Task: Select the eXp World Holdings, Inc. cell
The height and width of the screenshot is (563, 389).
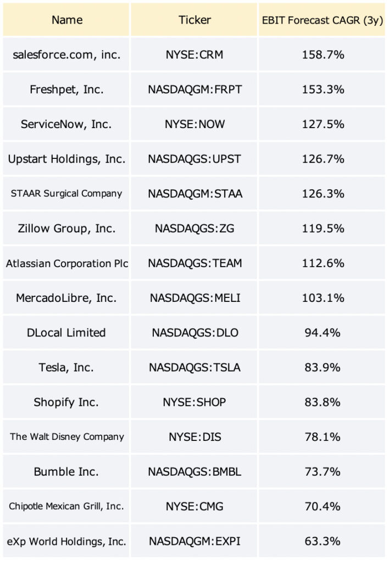Action: click(x=66, y=541)
